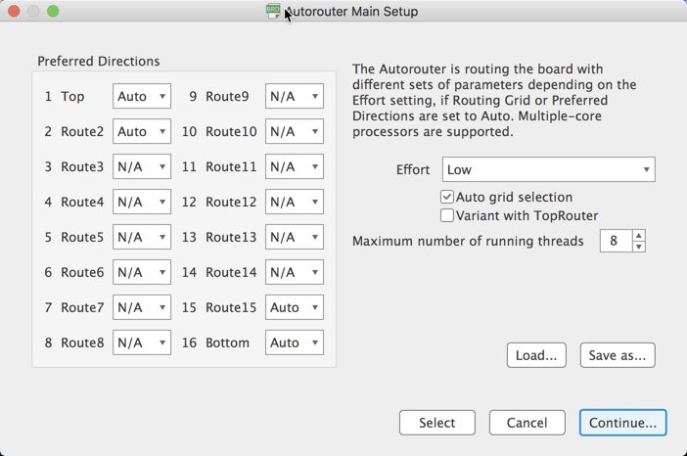
Task: Open the 12 Route12 direction dropdown
Action: click(x=295, y=202)
